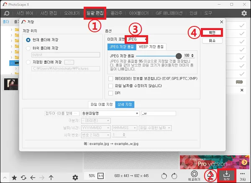Open the PhotoScape X home logo icon

(x=7, y=13)
